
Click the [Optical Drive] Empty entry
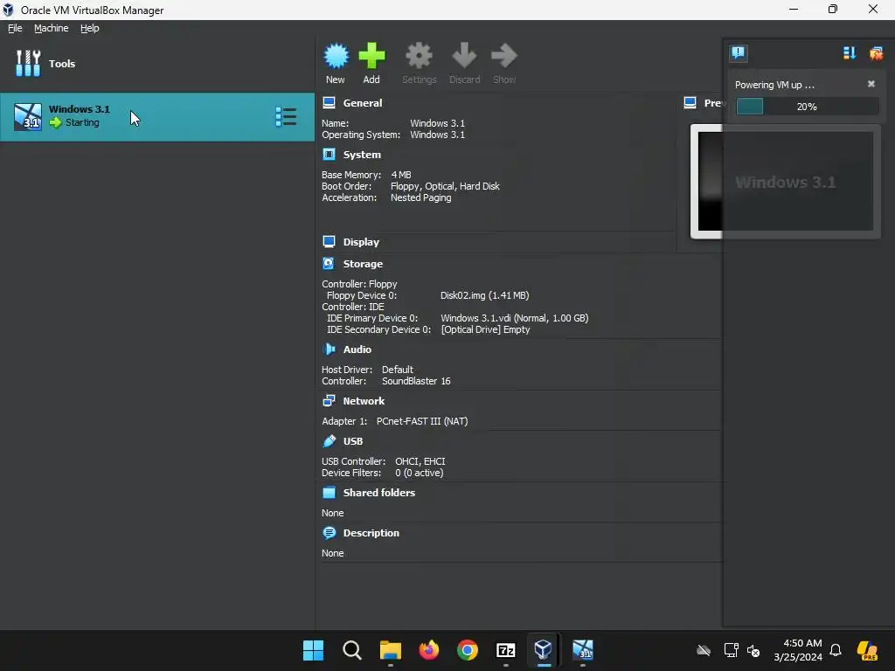coord(485,329)
